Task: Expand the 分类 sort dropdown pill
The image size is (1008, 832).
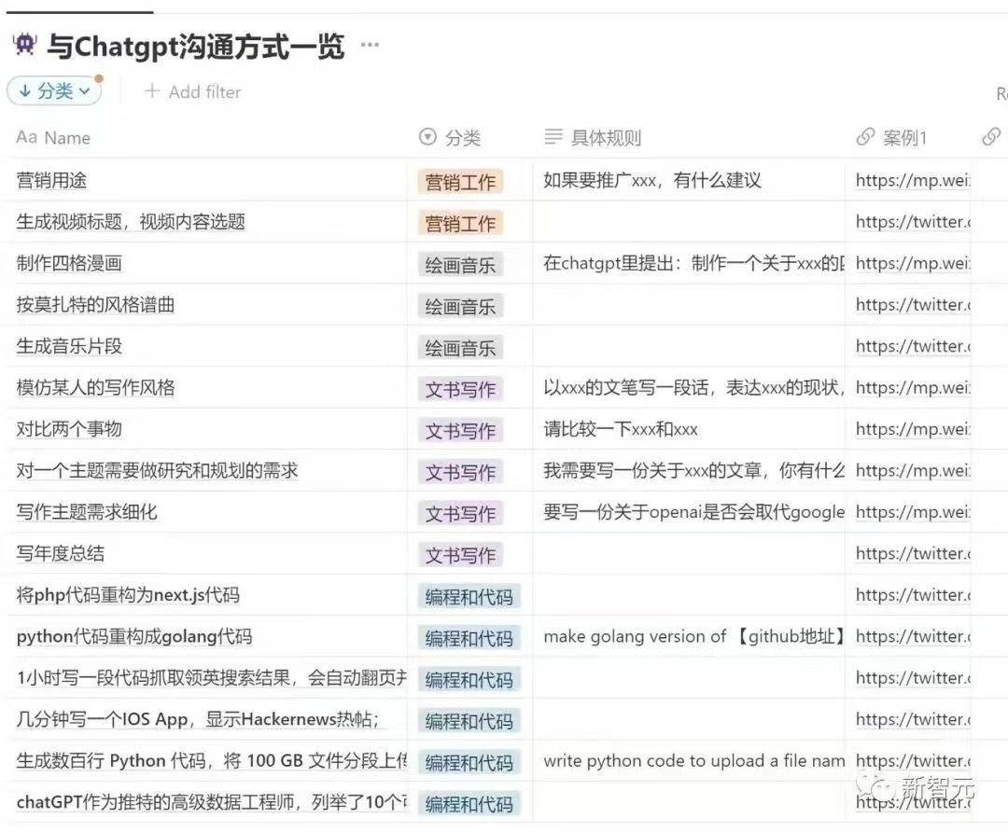Action: point(55,91)
